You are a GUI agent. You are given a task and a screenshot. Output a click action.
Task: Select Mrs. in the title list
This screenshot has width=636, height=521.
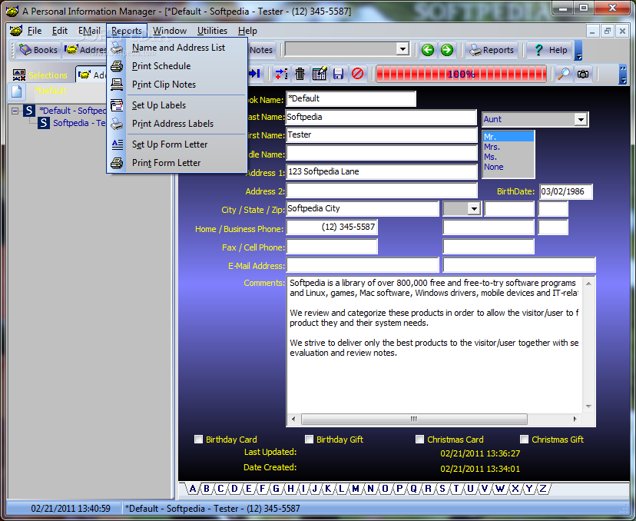click(x=508, y=147)
